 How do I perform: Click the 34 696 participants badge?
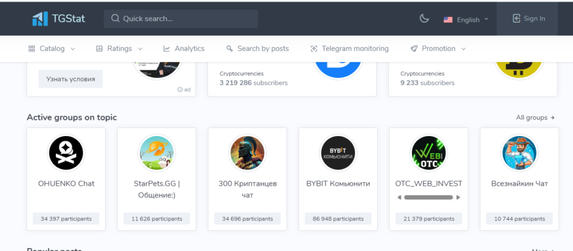click(247, 219)
